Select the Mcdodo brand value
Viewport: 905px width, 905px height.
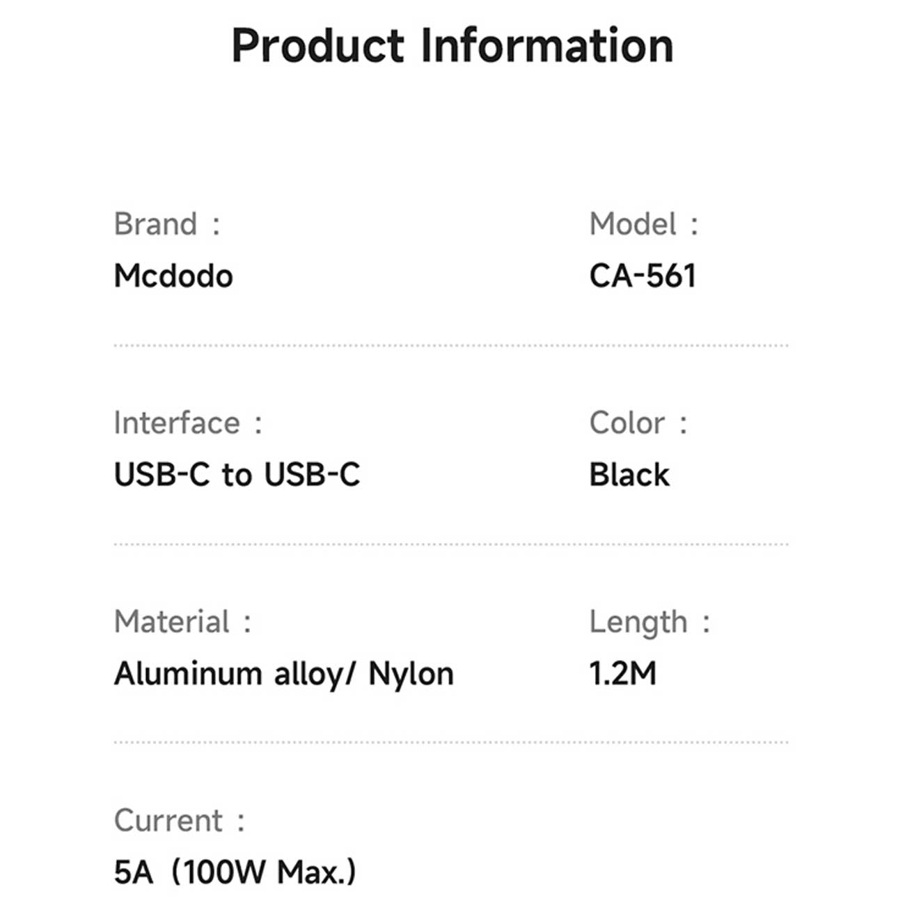173,276
